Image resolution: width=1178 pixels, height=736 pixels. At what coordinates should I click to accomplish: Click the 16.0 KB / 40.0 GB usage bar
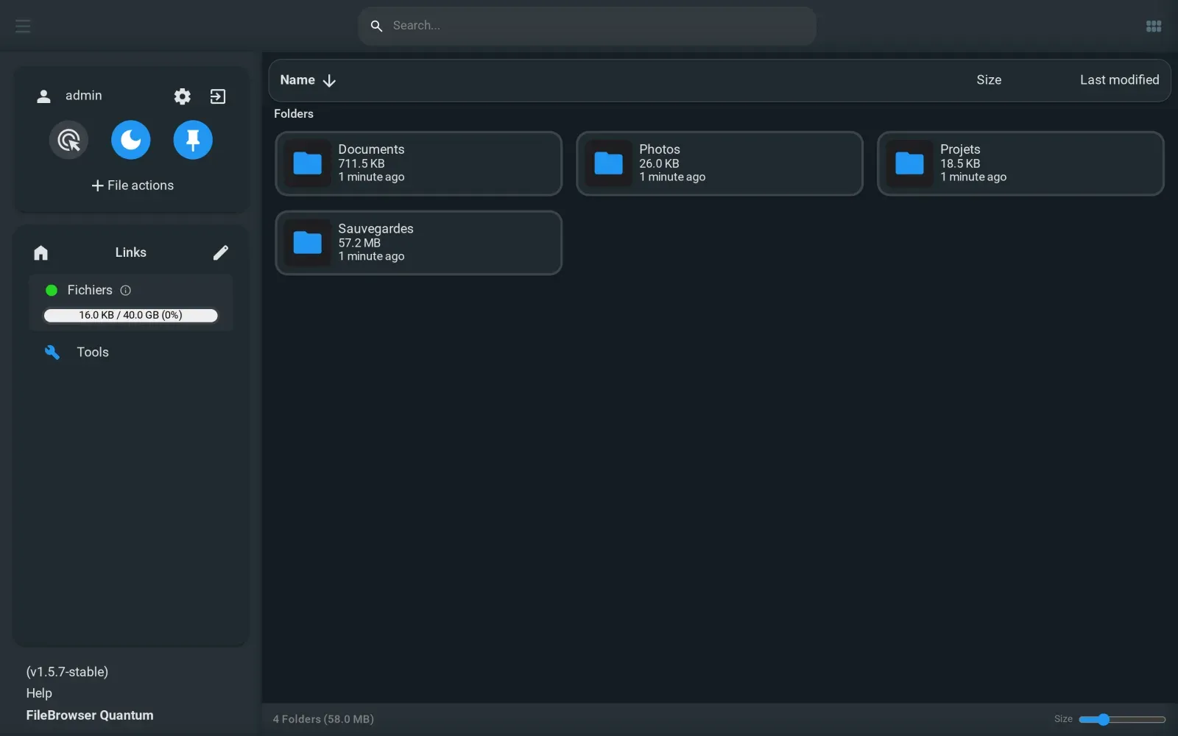point(131,316)
